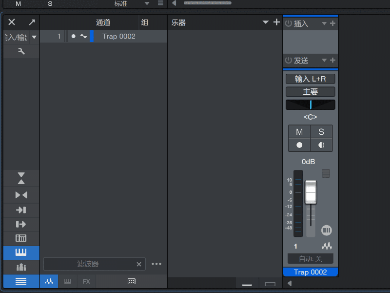Arm recording on track 1 Trap 0002

click(x=73, y=36)
